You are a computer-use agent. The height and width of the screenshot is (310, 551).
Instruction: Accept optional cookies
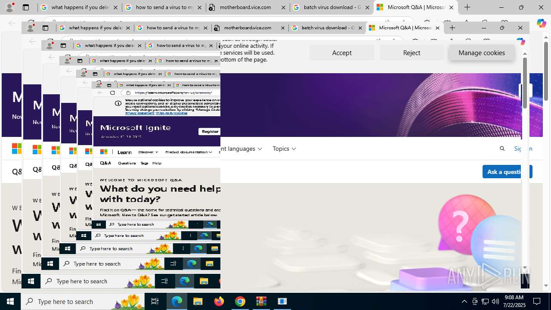click(342, 53)
